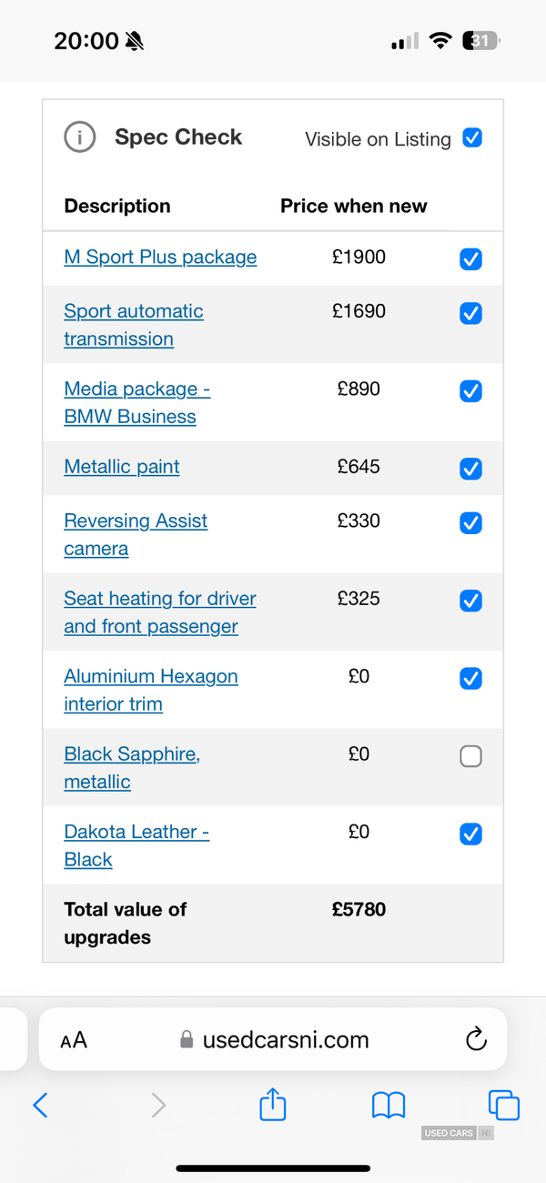The height and width of the screenshot is (1183, 546).
Task: Open Safari bookmarks
Action: click(x=389, y=1106)
